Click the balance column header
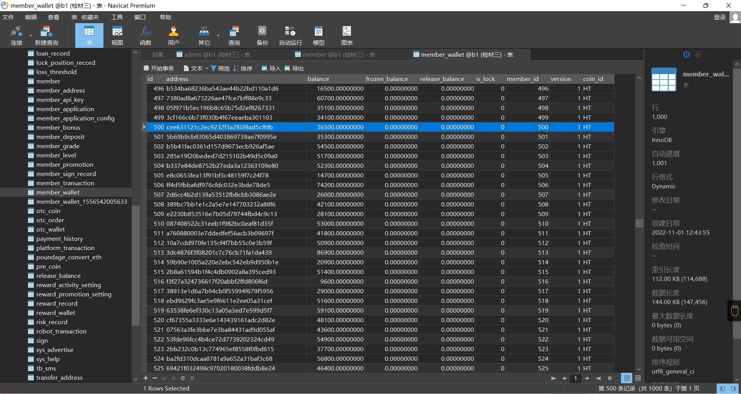Image resolution: width=741 pixels, height=394 pixels. 335,79
